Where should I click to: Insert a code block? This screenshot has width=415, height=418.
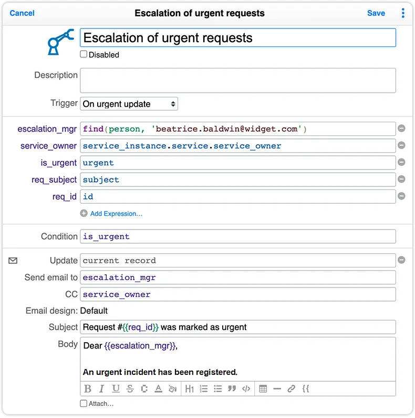[x=246, y=389]
